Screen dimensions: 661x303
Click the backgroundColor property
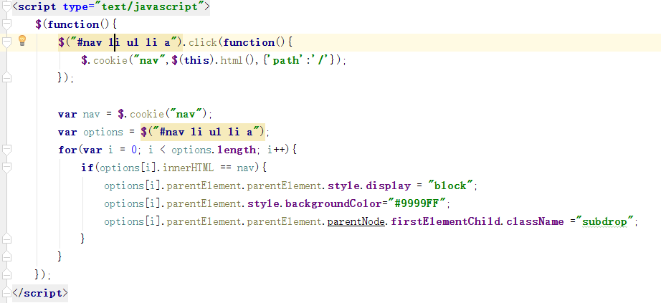click(333, 203)
